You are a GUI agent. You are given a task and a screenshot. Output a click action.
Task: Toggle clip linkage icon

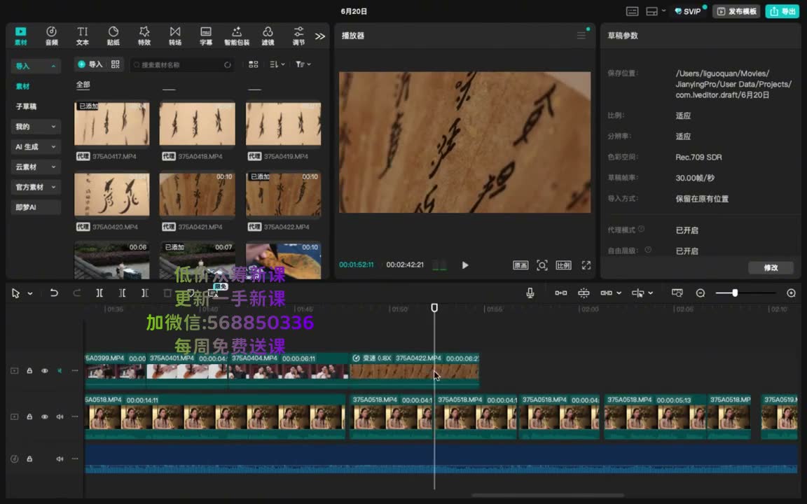pyautogui.click(x=606, y=293)
